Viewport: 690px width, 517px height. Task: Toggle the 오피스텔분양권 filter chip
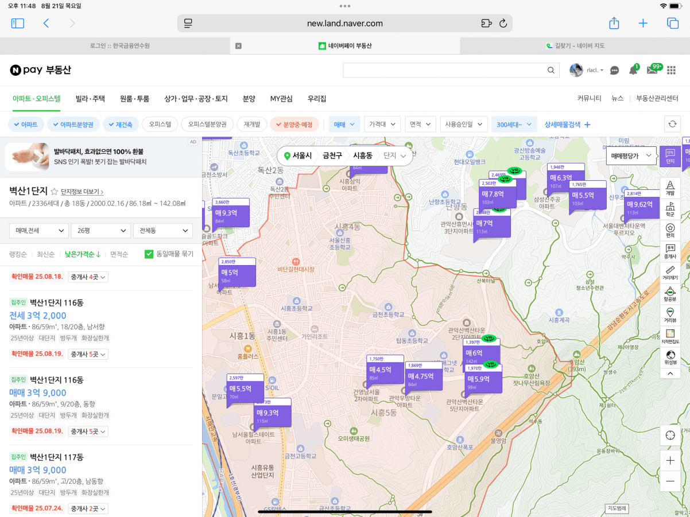click(207, 124)
